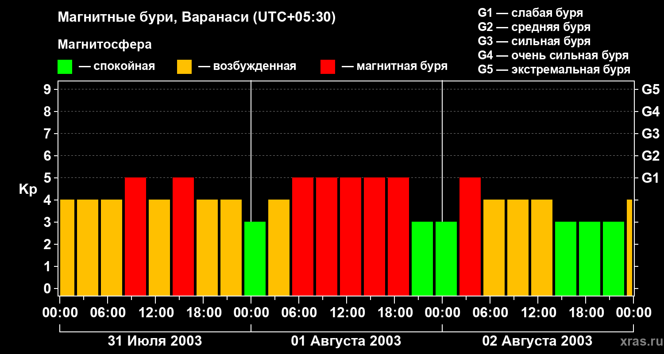Click '18:00' time label above 31 Июля
Viewport: 664px width, 354px height.
click(x=203, y=313)
